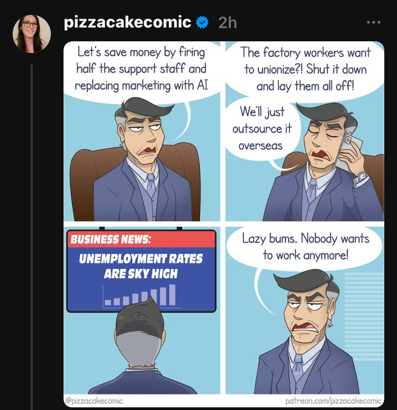
Task: Click the patreon.com/pizzacakecomic credit text
Action: pyautogui.click(x=333, y=400)
